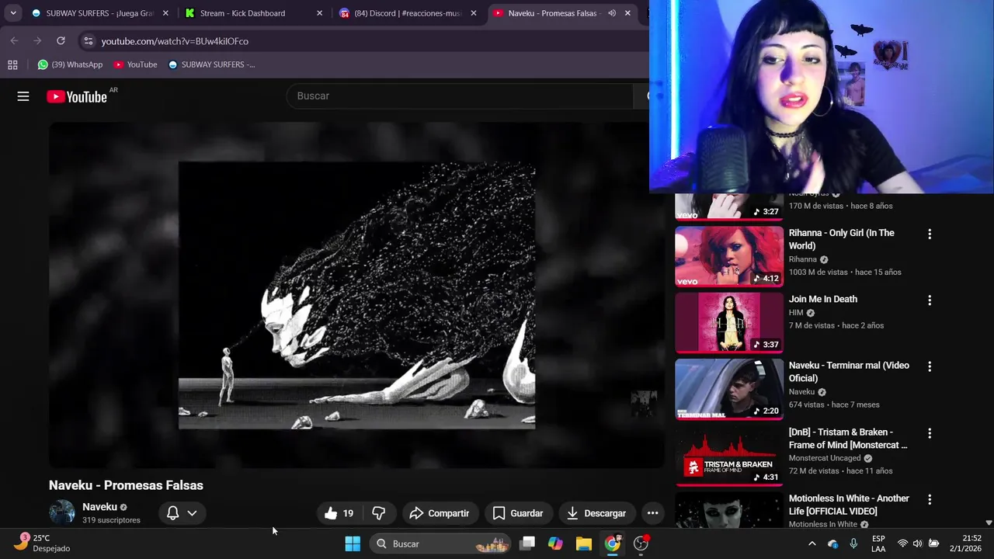The image size is (994, 559).
Task: Open options menu for Tristam & Braken video
Action: coord(930,433)
